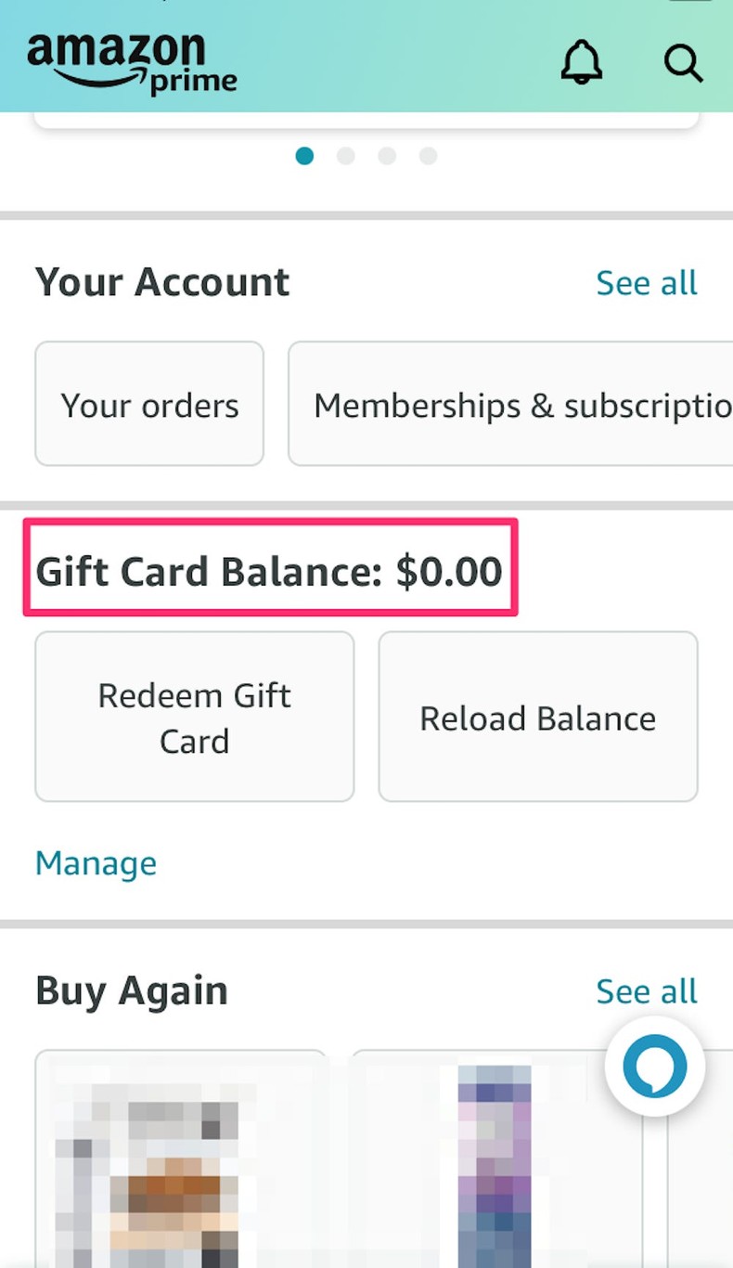This screenshot has width=733, height=1268.
Task: Tap See all next to Your Account
Action: tap(647, 283)
